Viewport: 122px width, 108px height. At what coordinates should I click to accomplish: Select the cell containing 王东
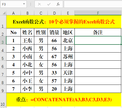[x=28, y=40]
